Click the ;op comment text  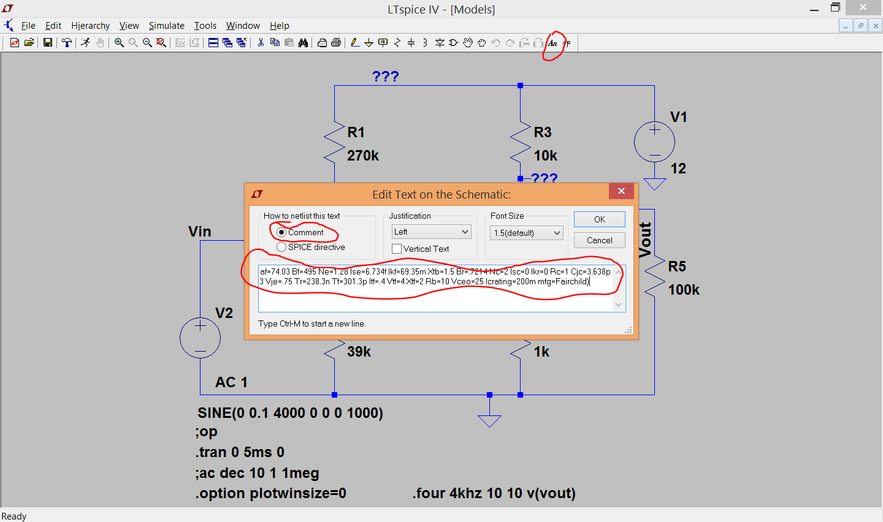coord(207,432)
